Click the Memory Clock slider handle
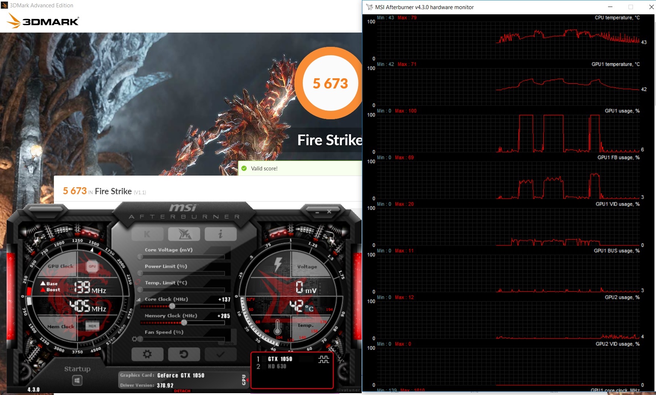The image size is (656, 395). click(x=184, y=323)
